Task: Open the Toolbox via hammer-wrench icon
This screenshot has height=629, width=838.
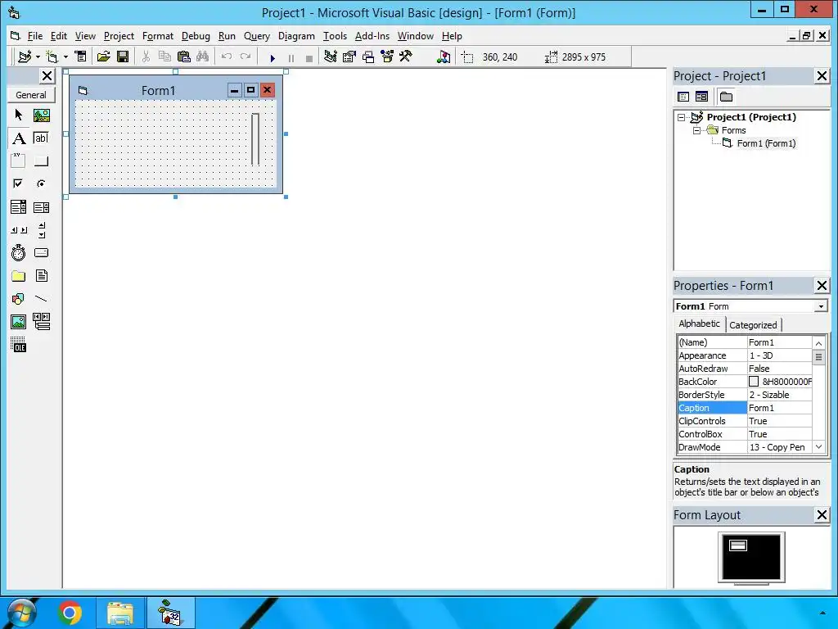Action: 406,57
